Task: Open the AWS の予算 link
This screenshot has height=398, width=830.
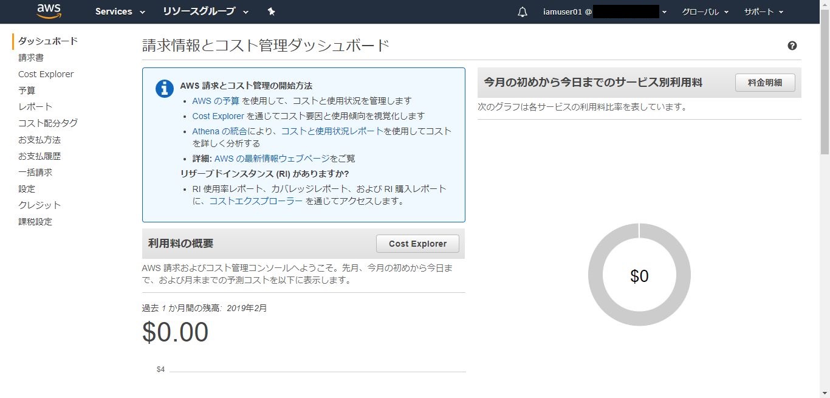Action: (216, 101)
